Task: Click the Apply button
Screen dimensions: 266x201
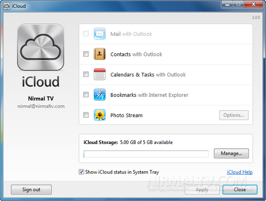Action: point(202,189)
